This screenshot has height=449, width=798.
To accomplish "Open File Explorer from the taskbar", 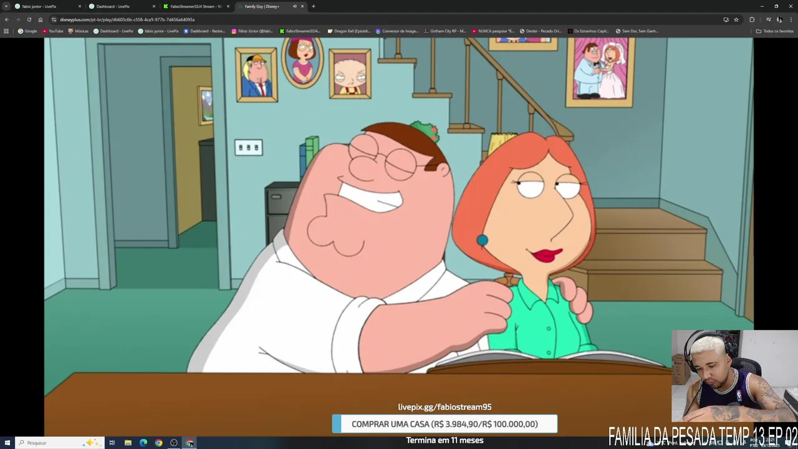I will point(128,443).
